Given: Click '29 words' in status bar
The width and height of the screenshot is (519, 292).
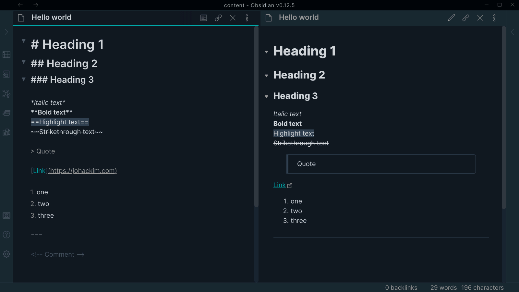Looking at the screenshot, I should 443,287.
